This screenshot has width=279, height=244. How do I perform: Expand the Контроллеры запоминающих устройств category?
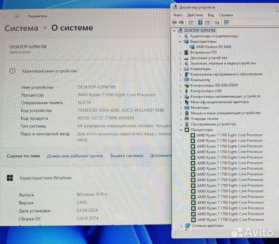click(x=181, y=97)
